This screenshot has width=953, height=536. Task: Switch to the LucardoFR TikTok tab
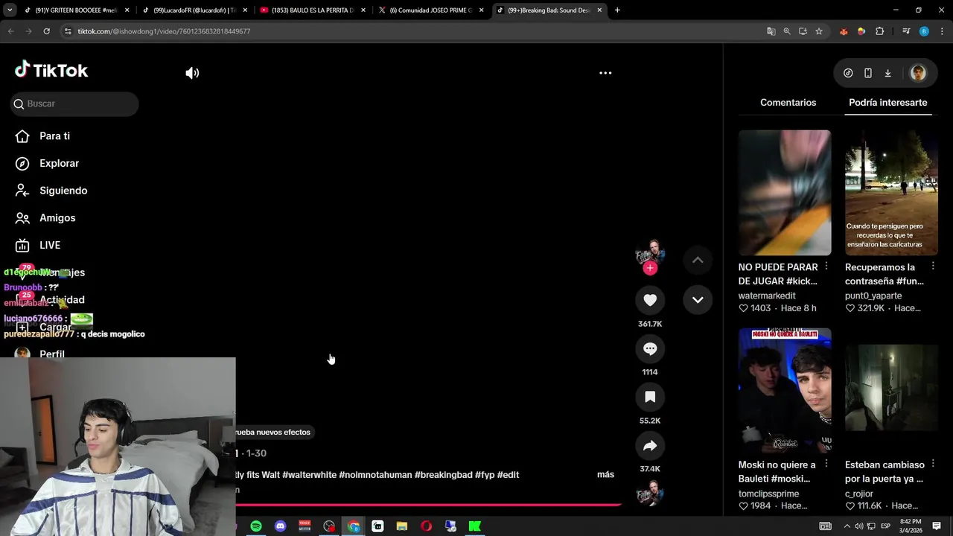(194, 10)
